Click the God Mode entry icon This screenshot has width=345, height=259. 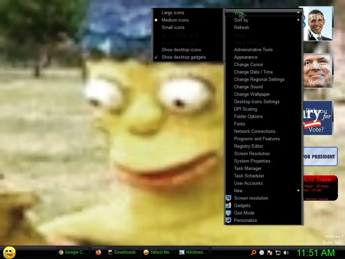228,213
